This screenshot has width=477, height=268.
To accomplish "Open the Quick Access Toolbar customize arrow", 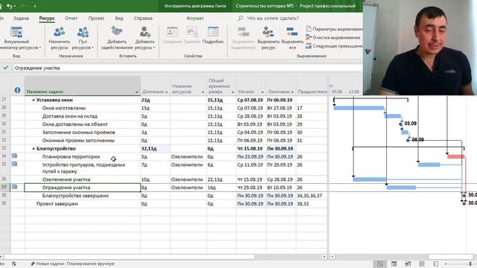I will click(35, 6).
